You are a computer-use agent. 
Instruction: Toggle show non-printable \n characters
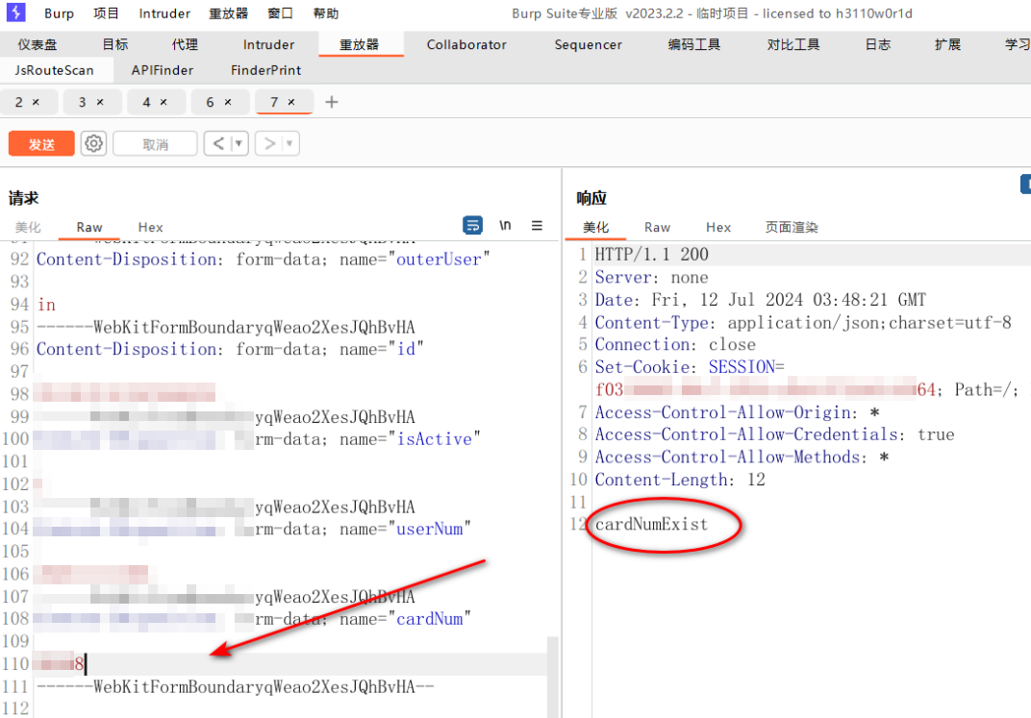505,225
